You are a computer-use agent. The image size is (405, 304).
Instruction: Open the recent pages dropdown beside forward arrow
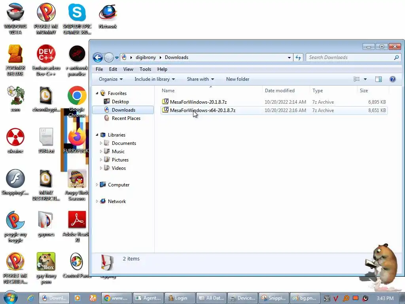coord(117,58)
